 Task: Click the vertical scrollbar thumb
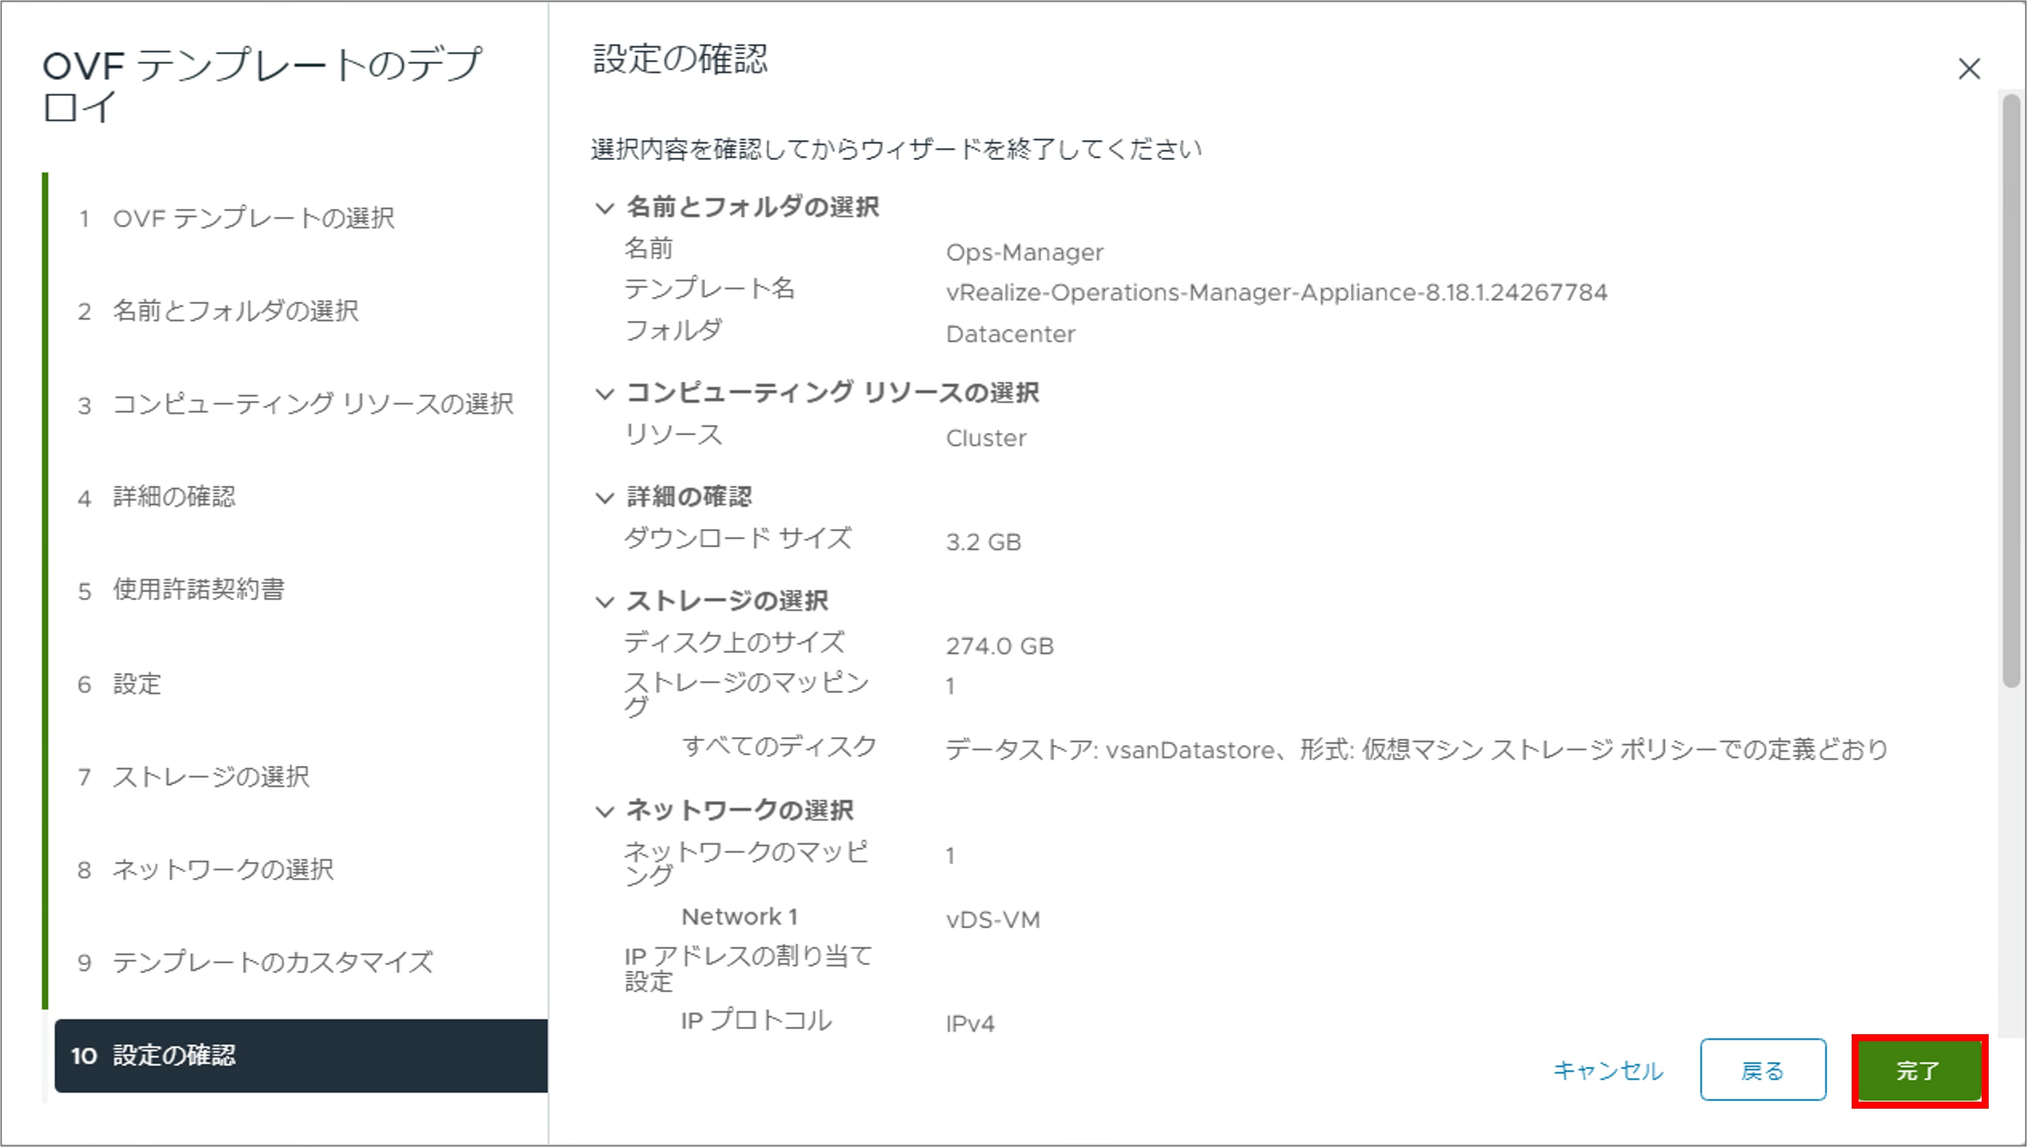tap(2011, 390)
